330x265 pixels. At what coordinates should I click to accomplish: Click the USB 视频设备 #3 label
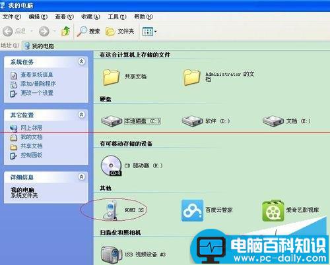click(145, 254)
